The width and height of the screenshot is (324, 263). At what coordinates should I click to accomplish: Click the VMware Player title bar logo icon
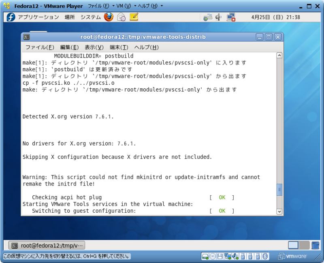click(7, 6)
